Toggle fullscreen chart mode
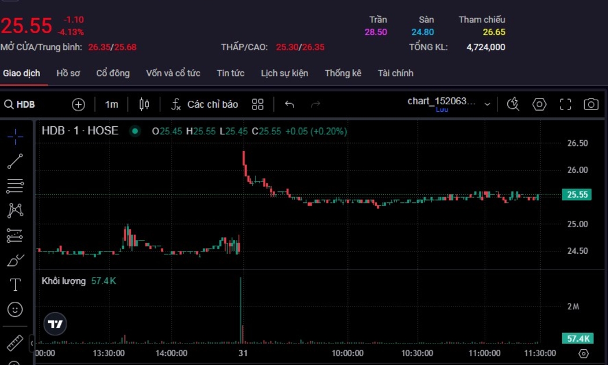Screen dimensions: 608x365 click(565, 104)
